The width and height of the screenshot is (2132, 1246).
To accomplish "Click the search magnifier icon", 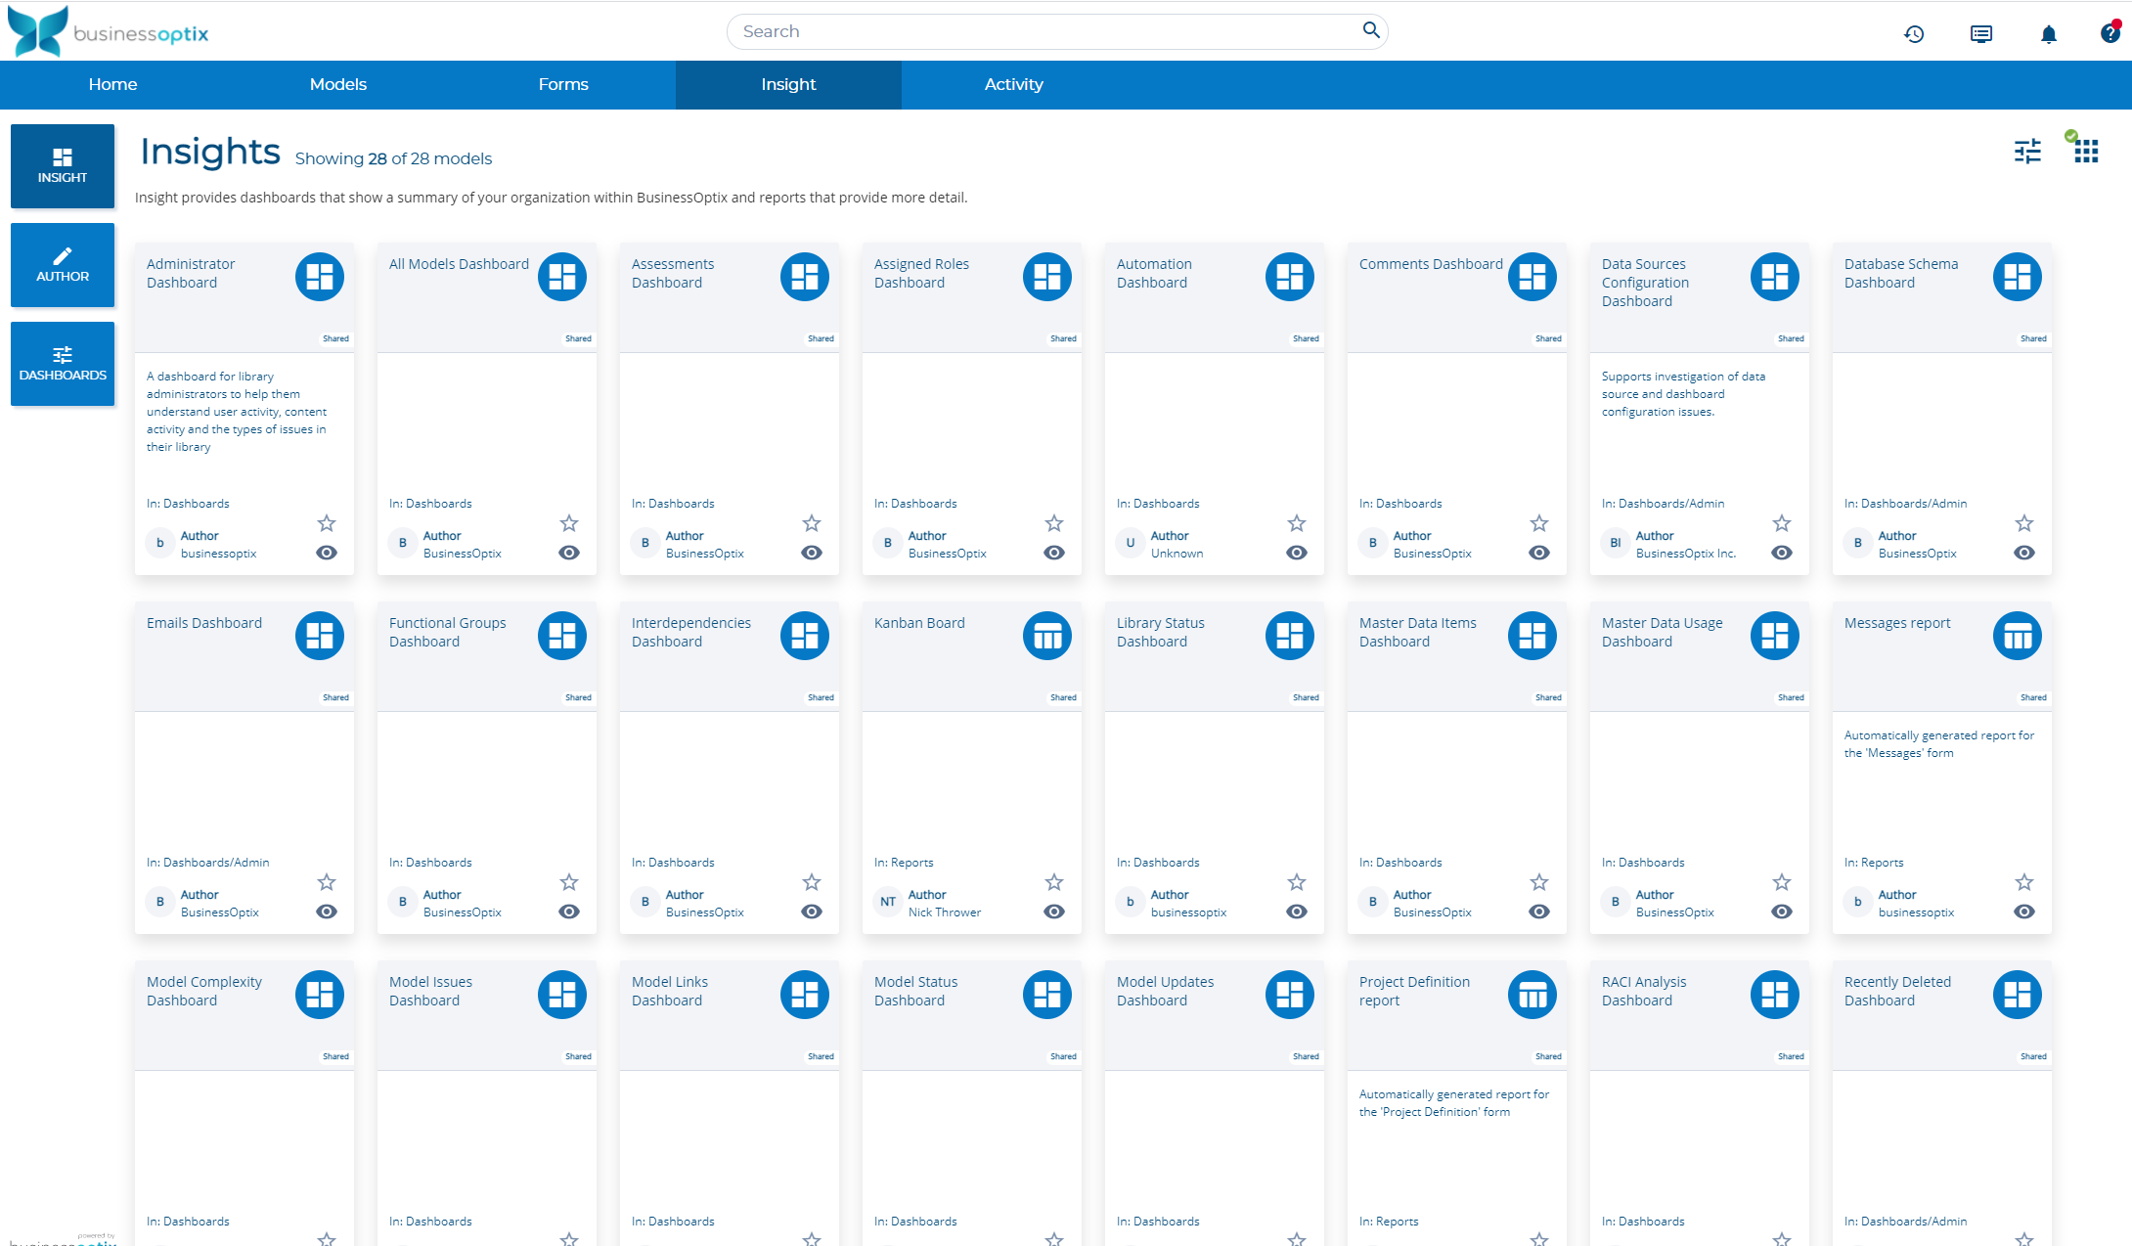I will pyautogui.click(x=1371, y=30).
